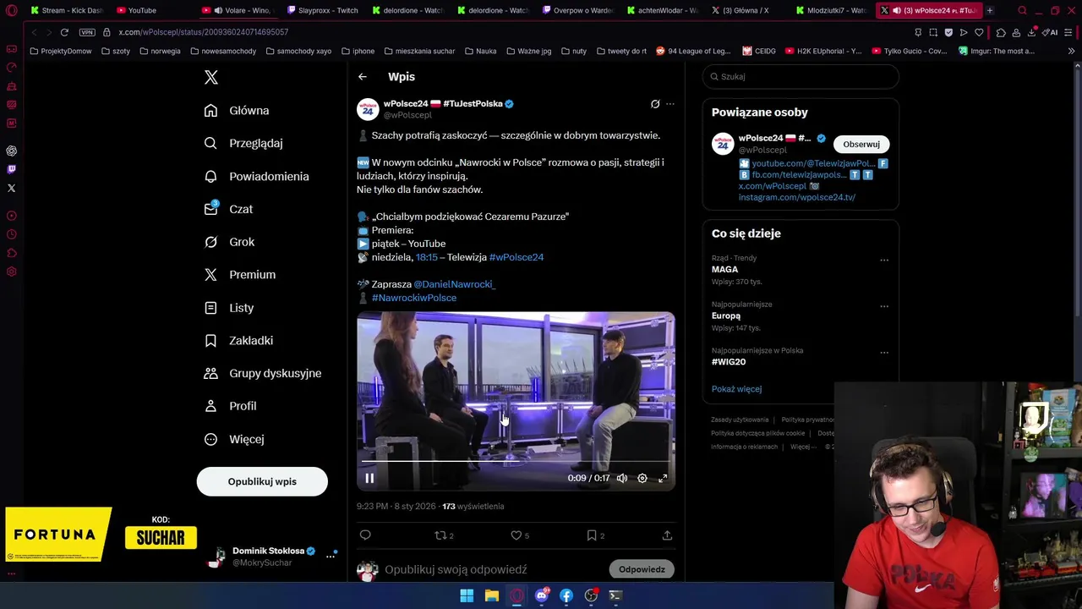Screen dimensions: 1082x609
Task: Enter video fullscreen
Action: point(663,478)
